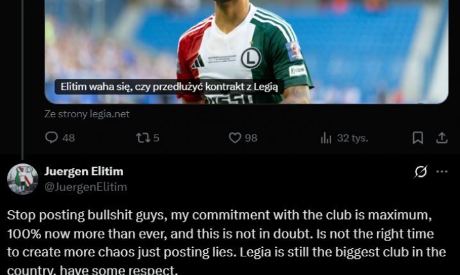Open the three-dot more menu

click(x=442, y=172)
